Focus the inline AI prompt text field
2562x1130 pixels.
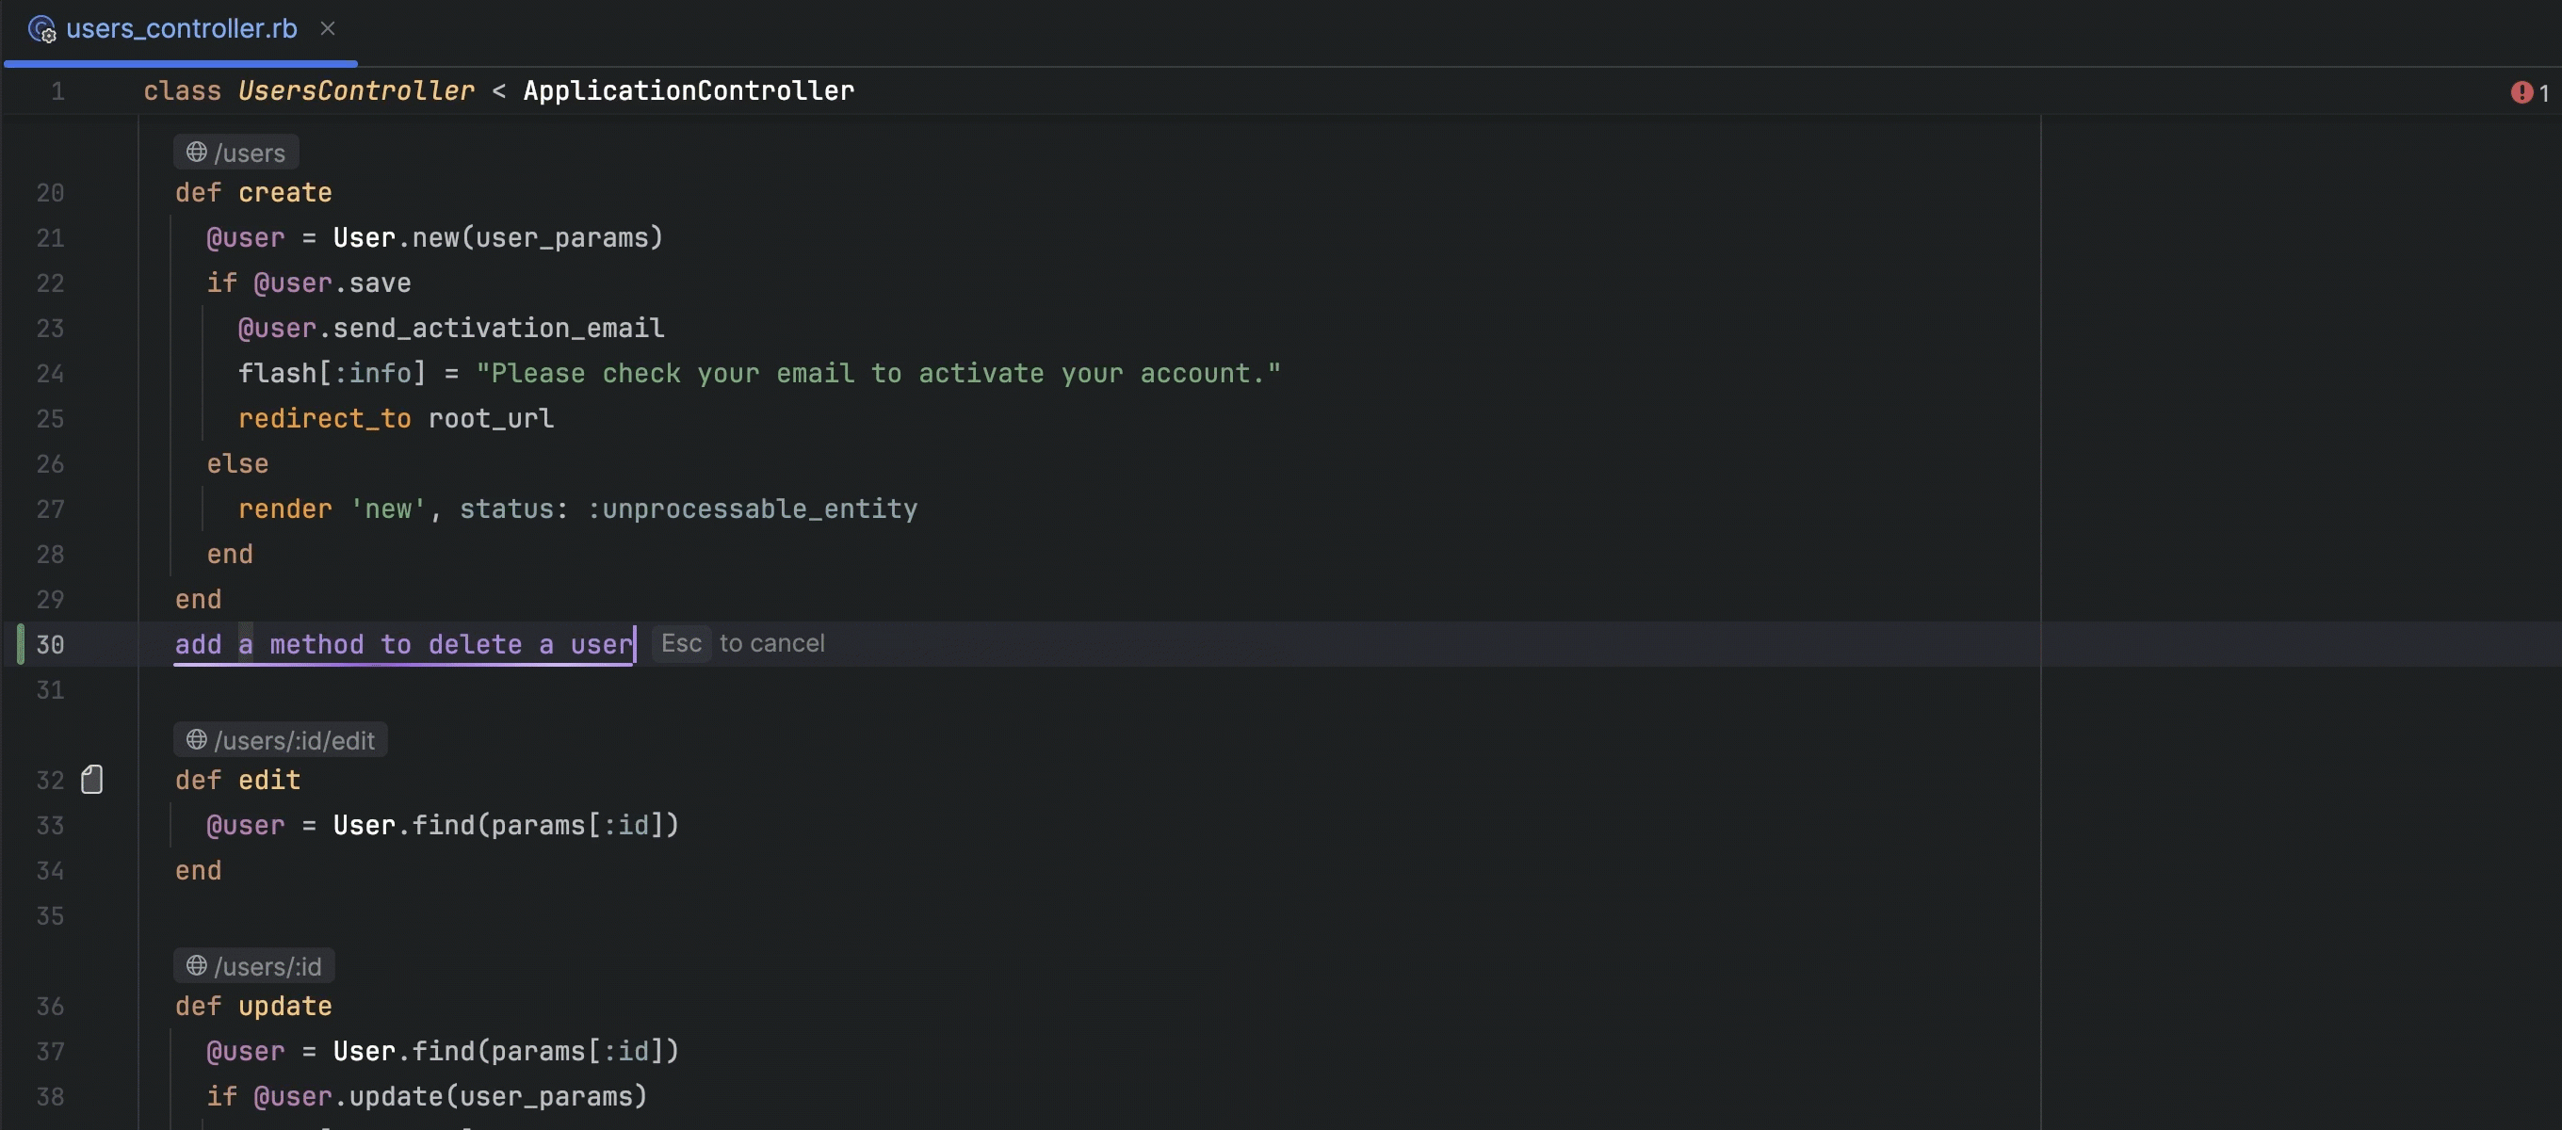[403, 645]
